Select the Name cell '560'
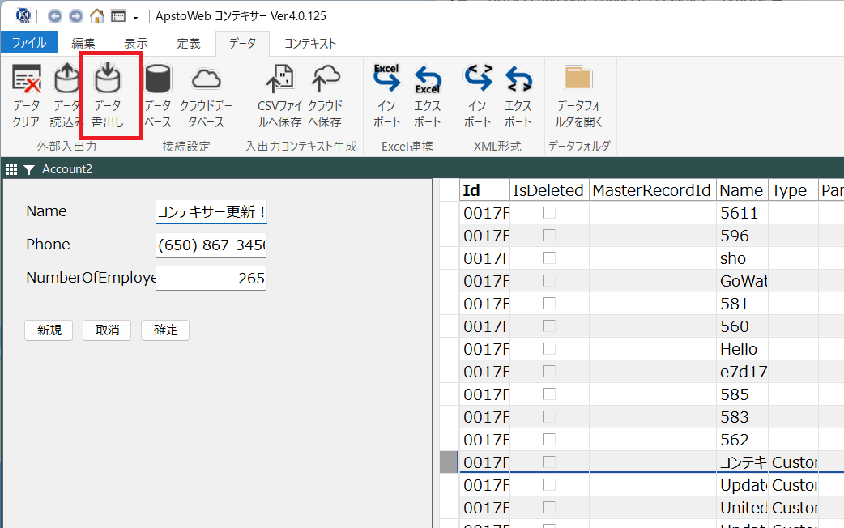This screenshot has width=844, height=528. 742,326
